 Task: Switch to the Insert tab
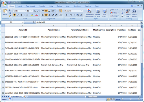pyautogui.click(x=20, y=6)
